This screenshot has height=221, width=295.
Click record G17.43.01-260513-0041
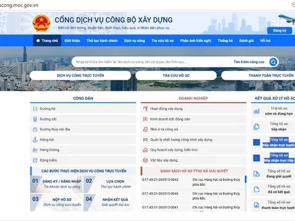160,207
